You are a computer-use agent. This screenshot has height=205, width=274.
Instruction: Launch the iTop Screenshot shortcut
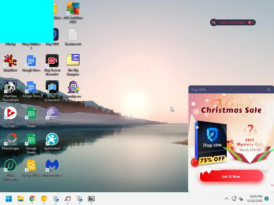[52, 87]
